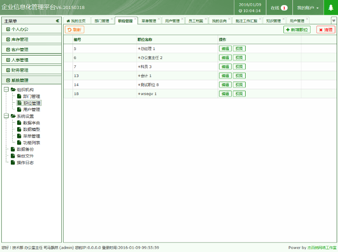Image resolution: width=338 pixels, height=252 pixels.
Task: Open the 我的账户 dropdown menu
Action: pos(308,8)
